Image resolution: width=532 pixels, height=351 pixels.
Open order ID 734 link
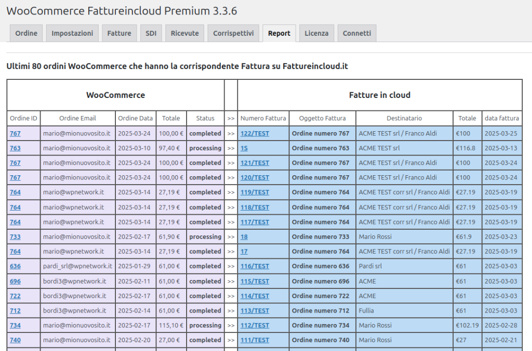click(15, 325)
